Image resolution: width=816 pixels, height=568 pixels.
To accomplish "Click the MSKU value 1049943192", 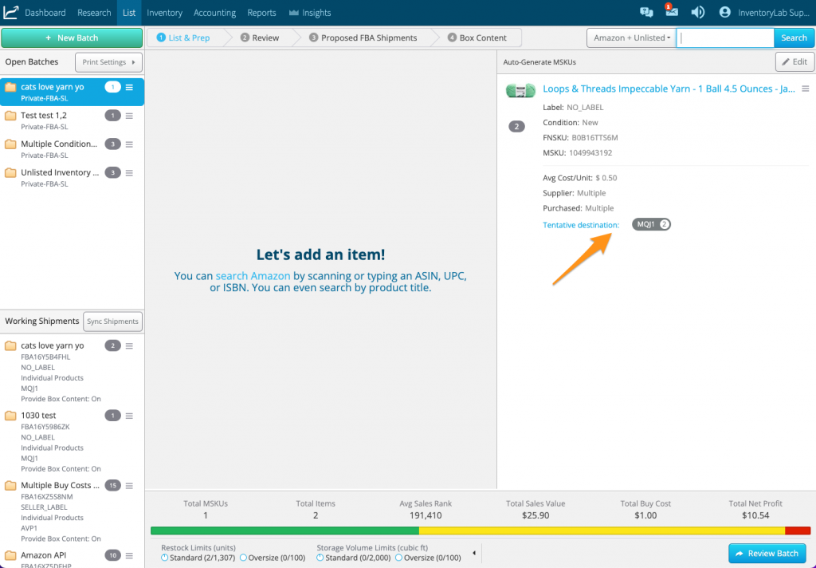I will coord(590,153).
